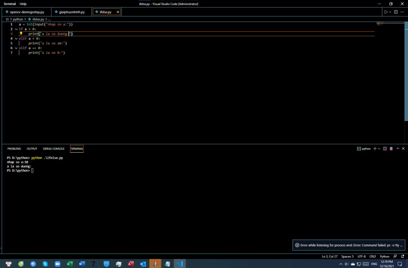Open the launch profile dropdown next to plus
Screen dimensions: 408x268
pos(379,149)
